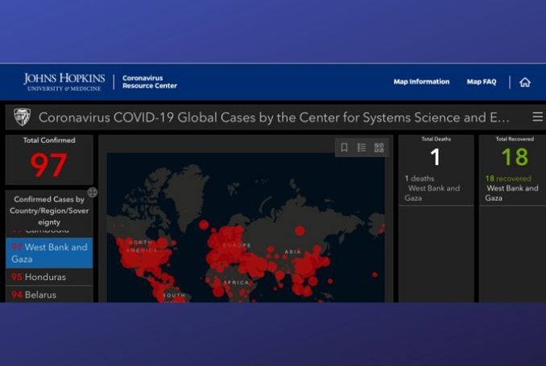The height and width of the screenshot is (366, 546).
Task: Open the basemap gallery grid icon
Action: 379,147
